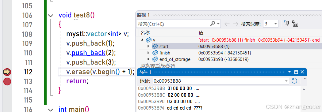
Task: Click the red value of v
Action: 260,40
